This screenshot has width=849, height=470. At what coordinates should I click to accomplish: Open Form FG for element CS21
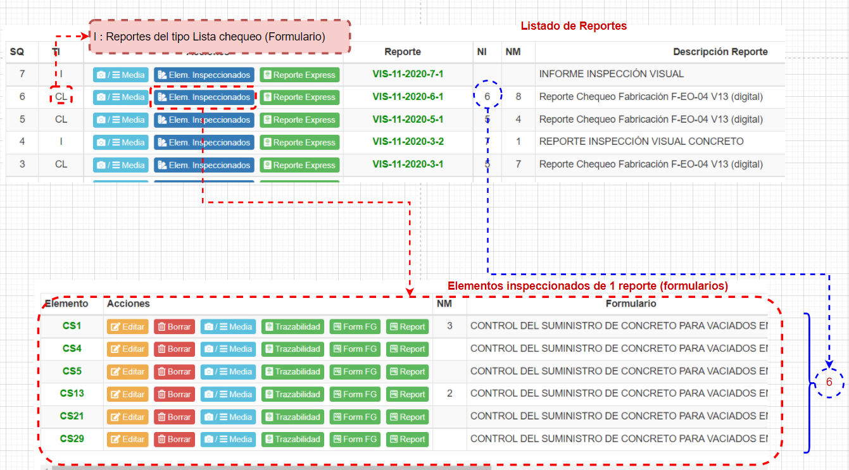[x=355, y=417]
